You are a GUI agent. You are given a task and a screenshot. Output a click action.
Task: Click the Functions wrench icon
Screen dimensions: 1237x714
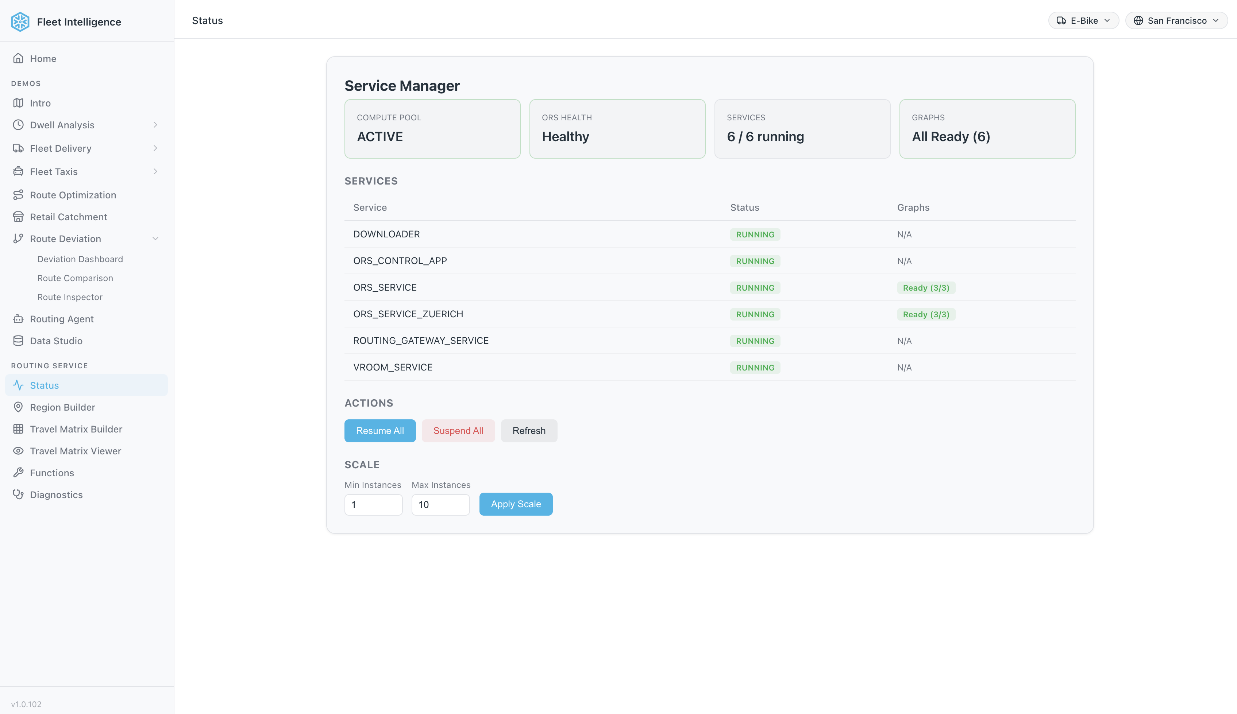point(18,473)
